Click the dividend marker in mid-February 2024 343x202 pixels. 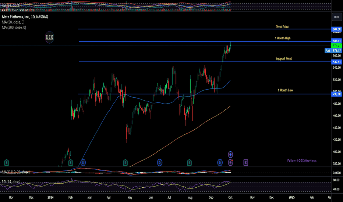click(83, 162)
